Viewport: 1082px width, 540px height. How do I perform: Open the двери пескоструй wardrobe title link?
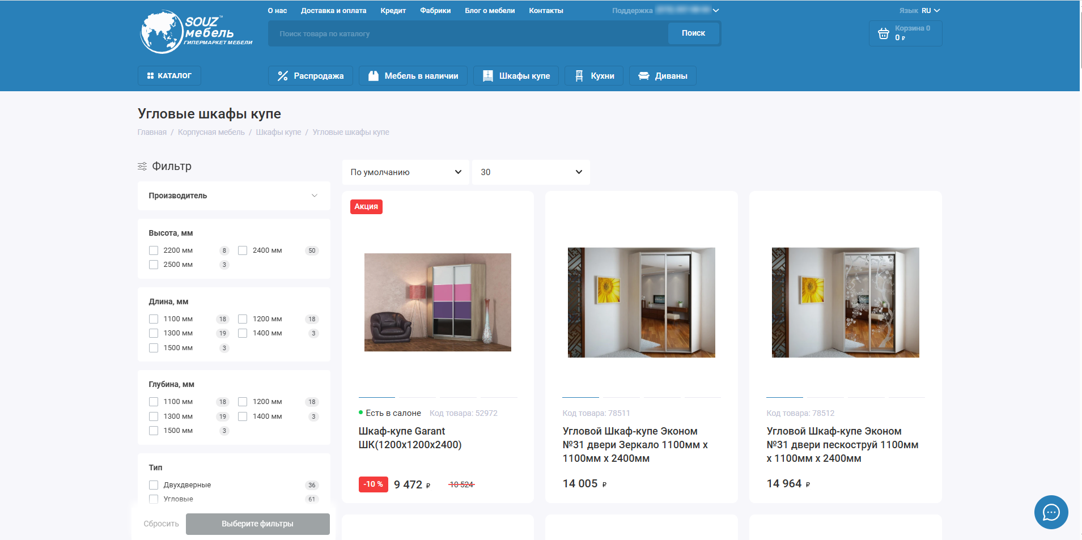[x=842, y=445]
